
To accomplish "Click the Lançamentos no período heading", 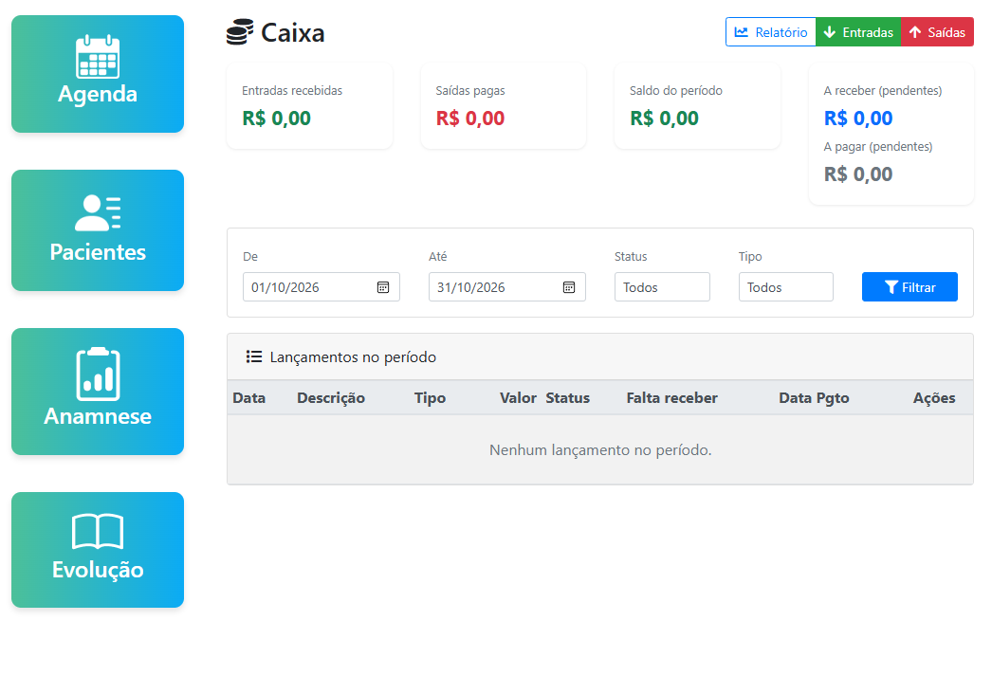I will pyautogui.click(x=353, y=356).
